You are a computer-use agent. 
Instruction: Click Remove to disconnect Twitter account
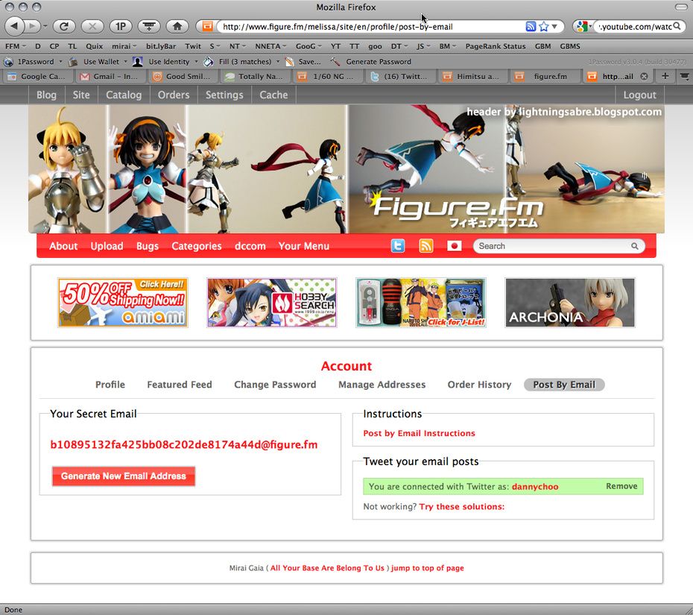pyautogui.click(x=621, y=486)
